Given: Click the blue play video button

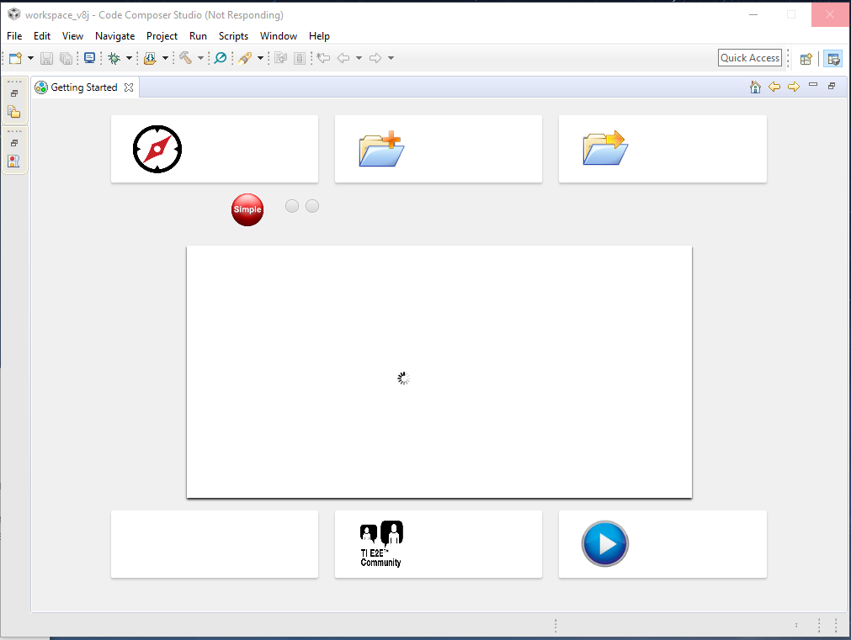Looking at the screenshot, I should [x=604, y=543].
